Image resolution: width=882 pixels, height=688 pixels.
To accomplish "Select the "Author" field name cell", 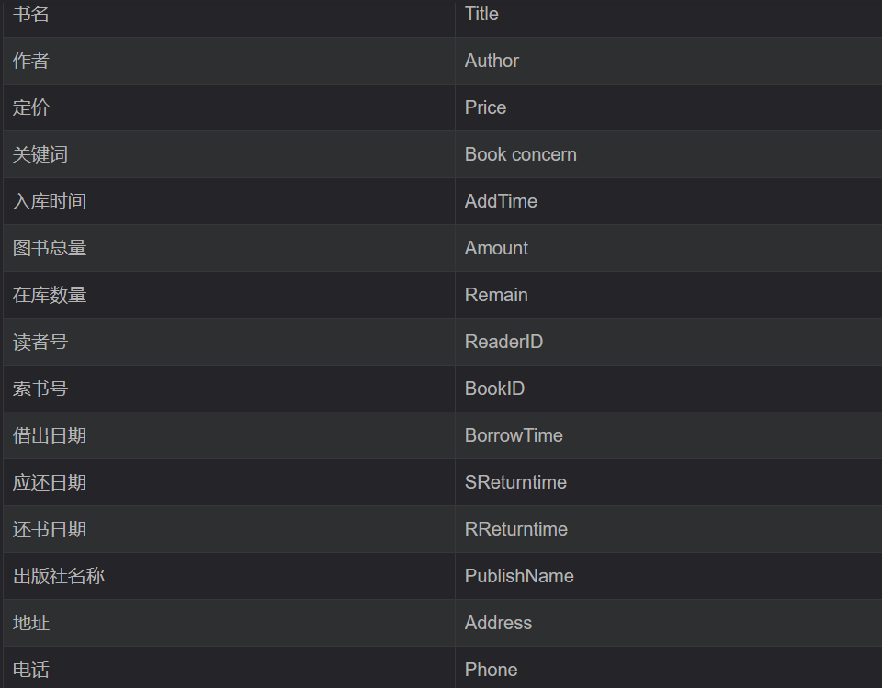I will (492, 62).
